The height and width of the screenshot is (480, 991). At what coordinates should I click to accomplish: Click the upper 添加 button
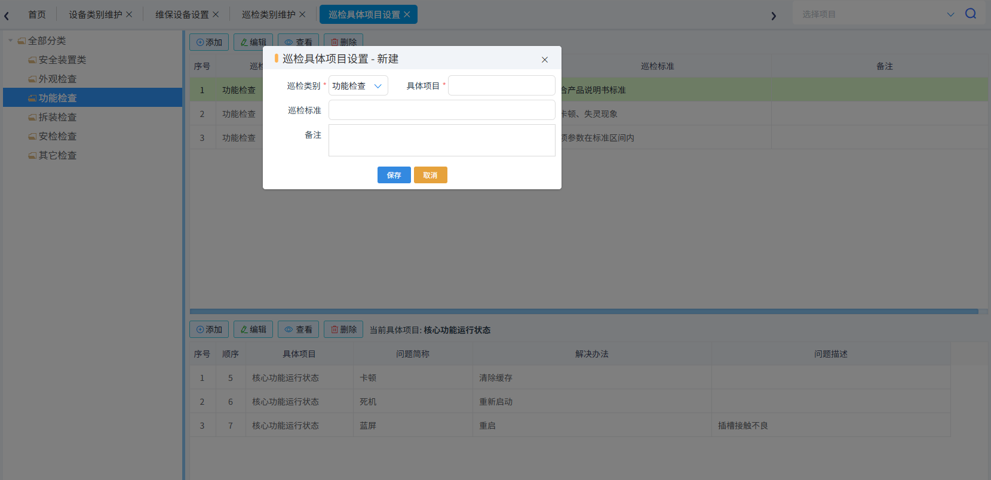pos(209,42)
